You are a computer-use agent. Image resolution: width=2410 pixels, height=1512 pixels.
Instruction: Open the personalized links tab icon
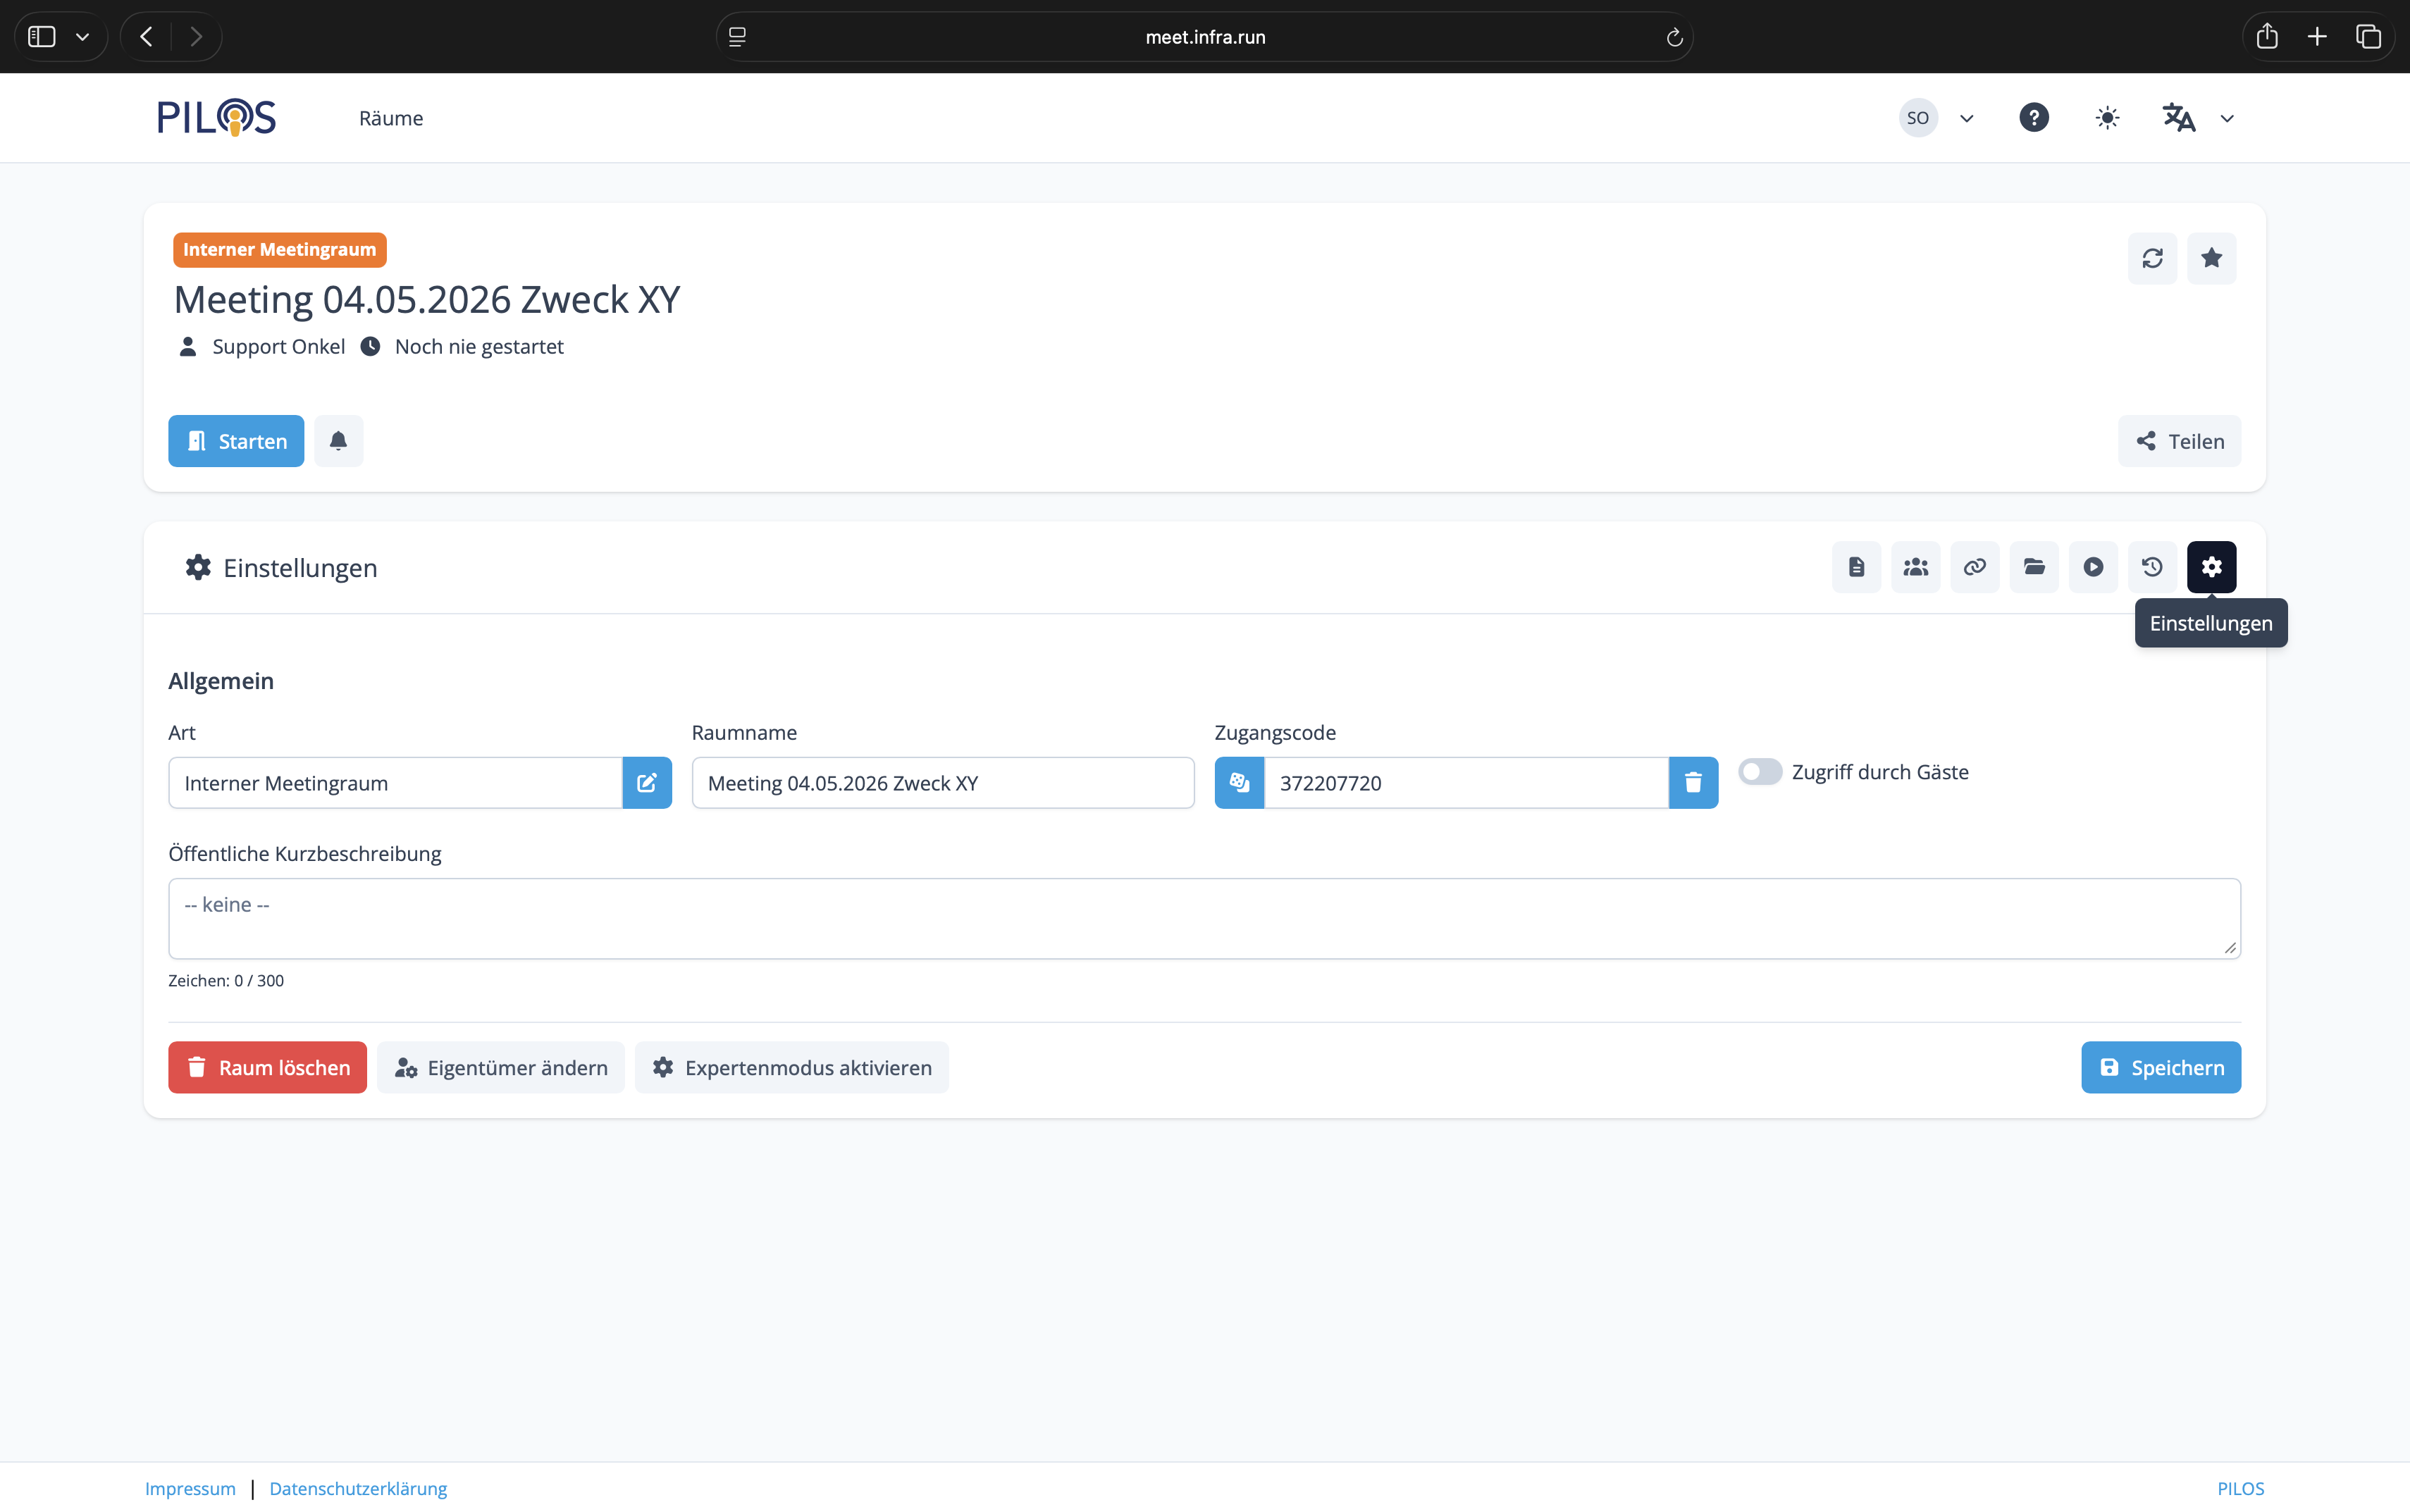pos(1974,567)
